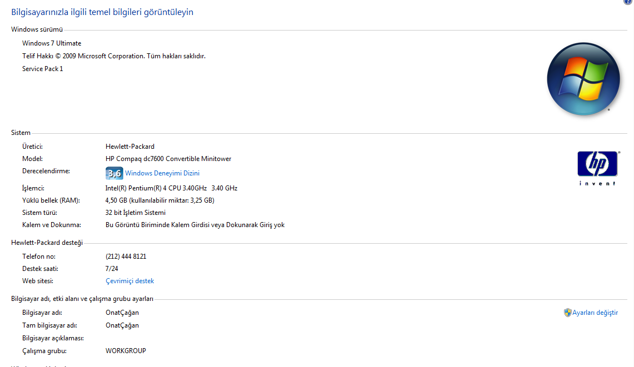
Task: Click the help question mark icon
Action: [x=628, y=2]
